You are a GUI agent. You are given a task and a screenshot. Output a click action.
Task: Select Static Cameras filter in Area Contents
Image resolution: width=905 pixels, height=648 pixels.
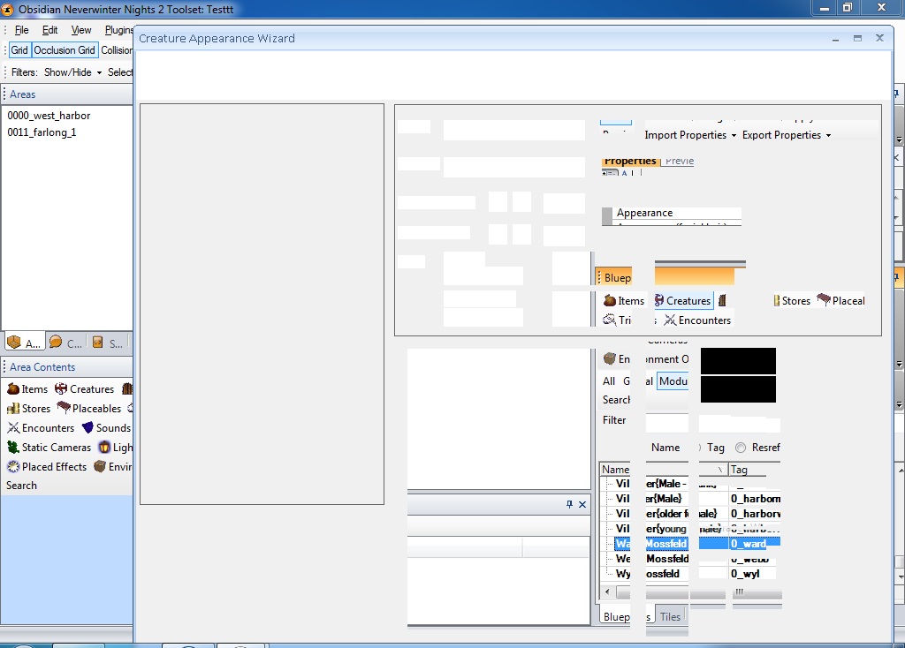[x=49, y=448]
